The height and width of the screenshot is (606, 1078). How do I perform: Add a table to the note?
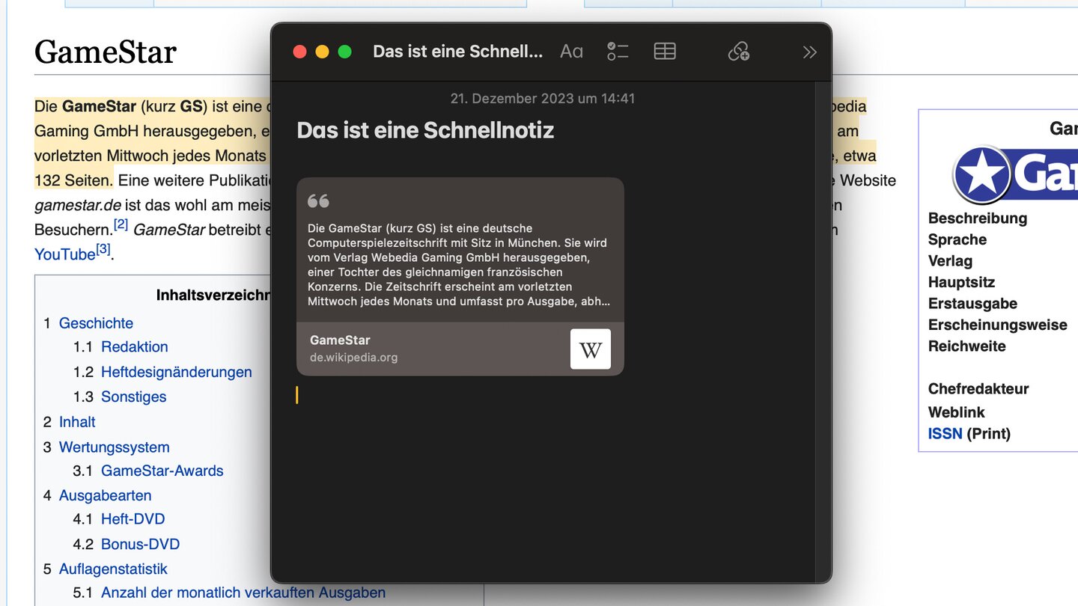[x=664, y=52]
